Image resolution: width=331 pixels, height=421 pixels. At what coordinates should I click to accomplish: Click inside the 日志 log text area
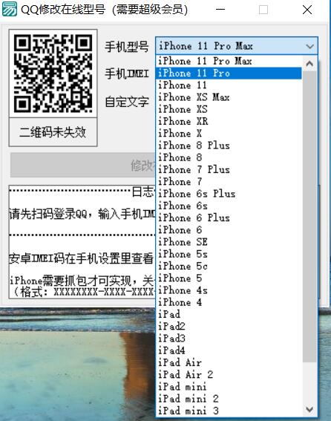(82, 241)
